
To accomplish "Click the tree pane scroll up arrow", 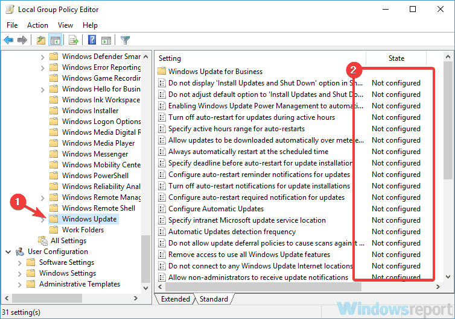I will pos(145,57).
